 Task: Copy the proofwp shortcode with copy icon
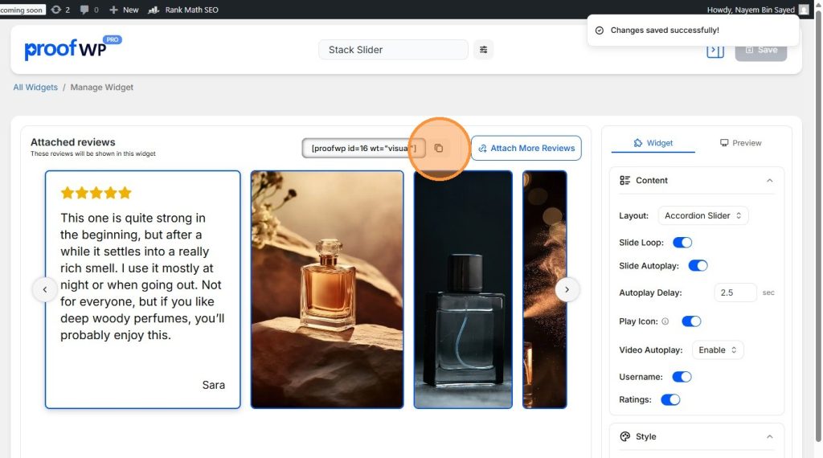[x=439, y=149]
